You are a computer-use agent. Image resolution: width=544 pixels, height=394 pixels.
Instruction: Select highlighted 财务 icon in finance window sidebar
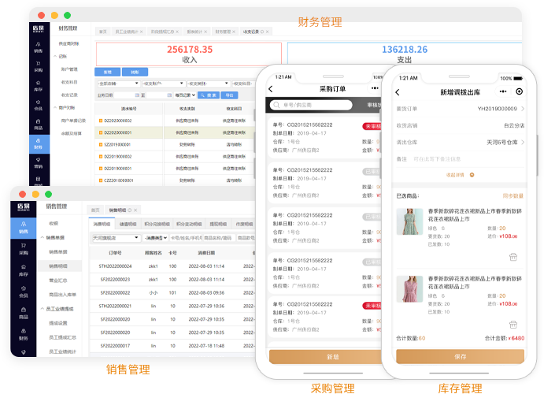(x=39, y=143)
